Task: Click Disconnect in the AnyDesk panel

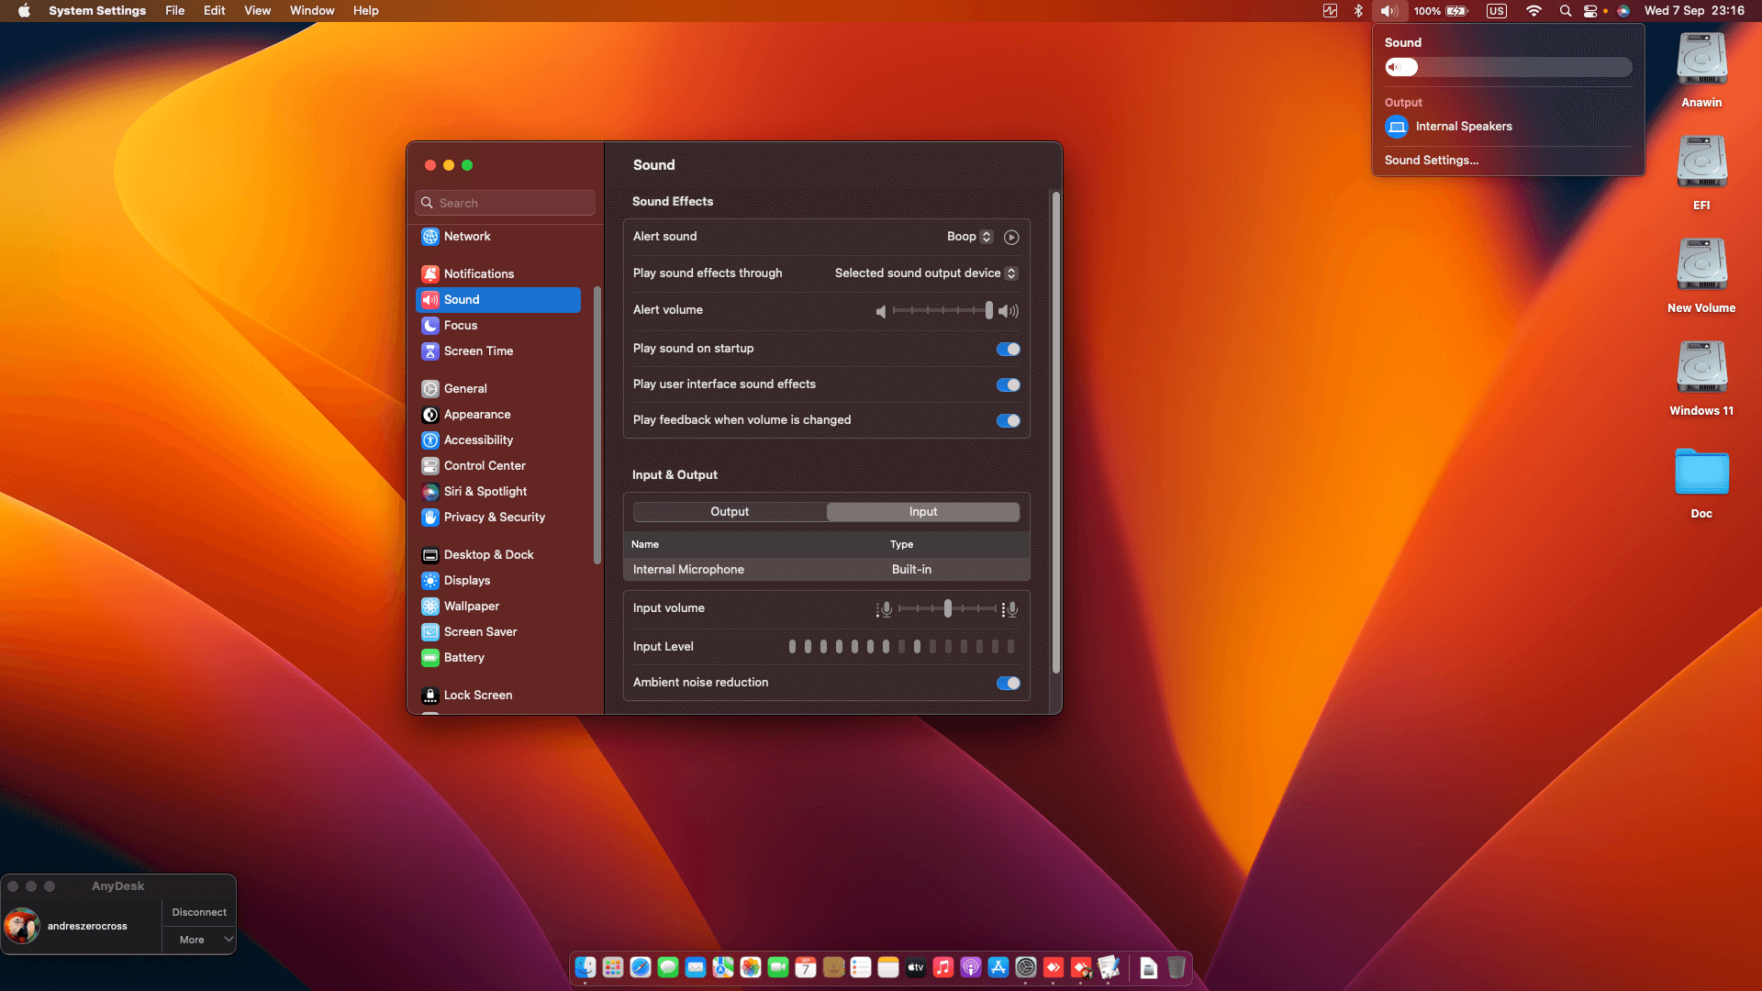Action: [x=199, y=912]
